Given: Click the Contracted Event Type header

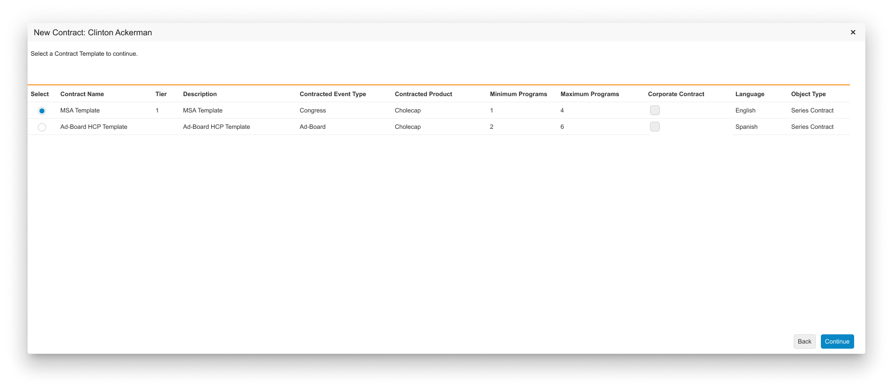Looking at the screenshot, I should pos(332,94).
